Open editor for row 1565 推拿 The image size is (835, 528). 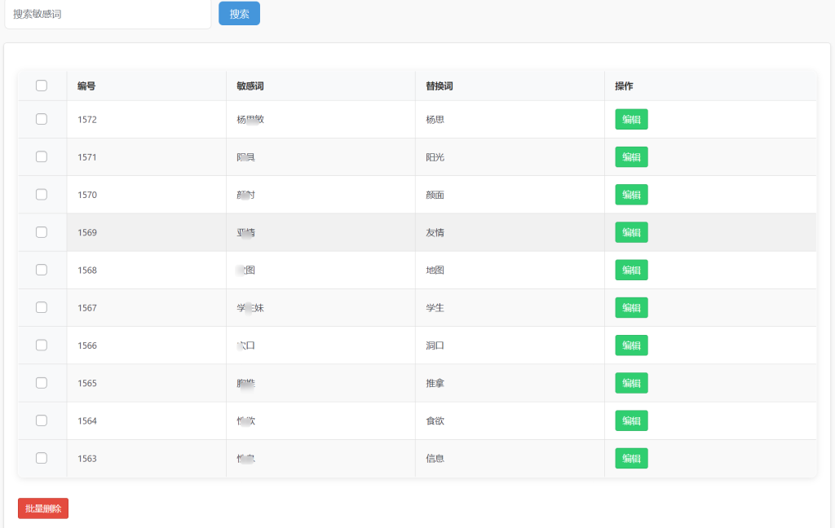click(631, 383)
